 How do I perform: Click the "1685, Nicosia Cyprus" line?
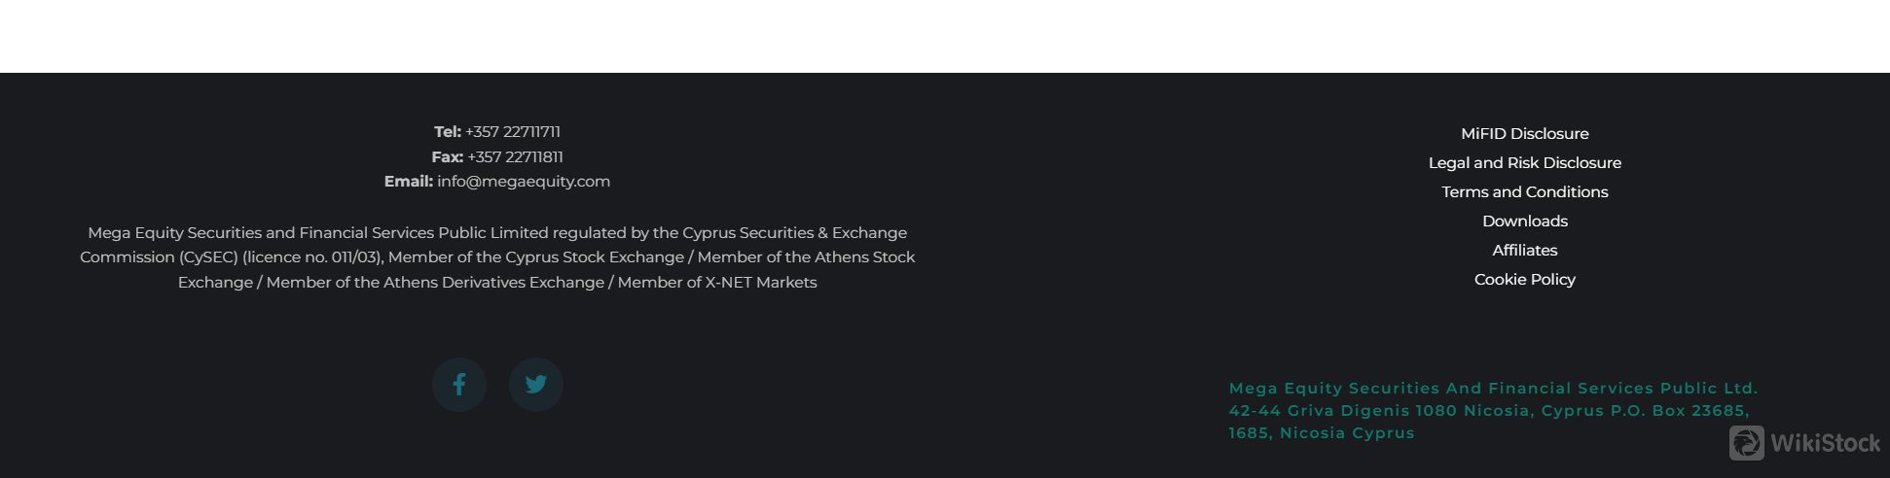coord(1321,433)
